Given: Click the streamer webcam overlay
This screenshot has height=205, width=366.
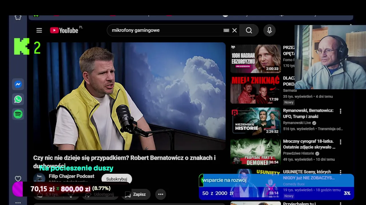Looking at the screenshot, I should click(330, 57).
